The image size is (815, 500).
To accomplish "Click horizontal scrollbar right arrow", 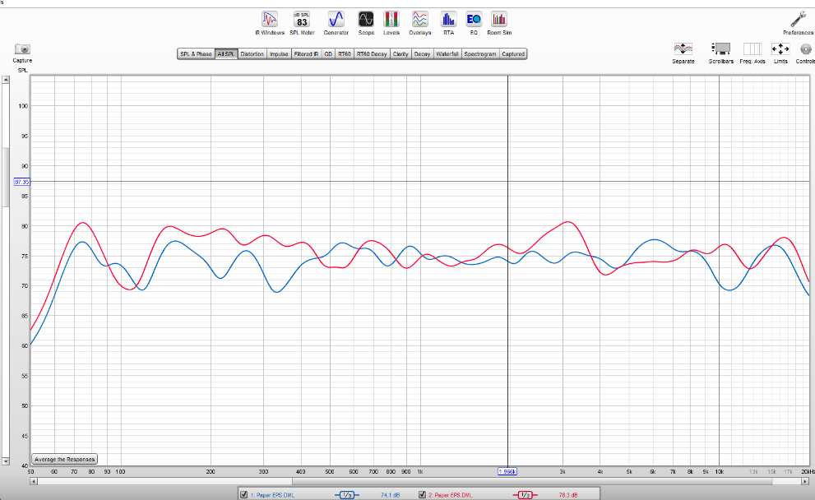I will pos(807,481).
